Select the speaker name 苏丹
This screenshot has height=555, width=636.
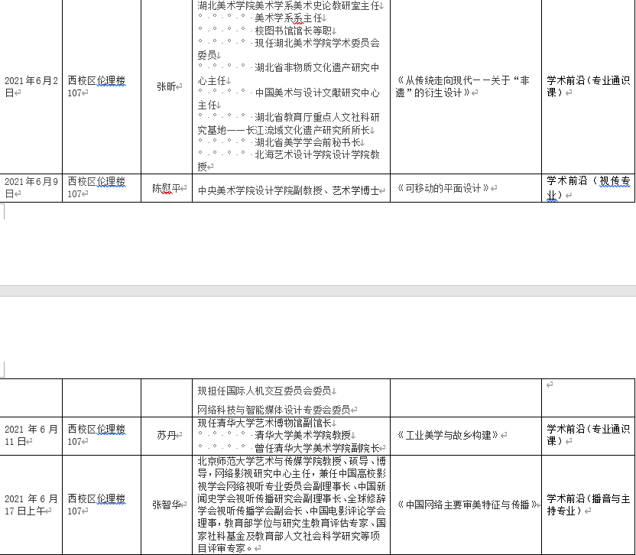pyautogui.click(x=166, y=435)
